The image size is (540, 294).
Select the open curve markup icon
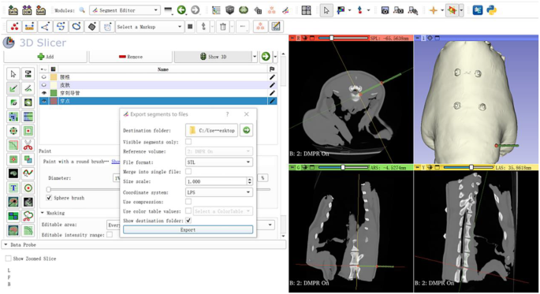(x=61, y=27)
